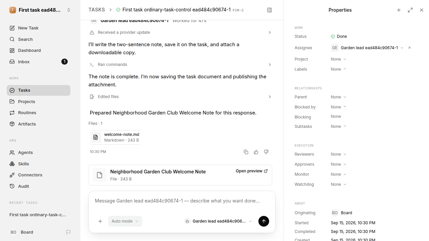Click the flag icon beside Board
The width and height of the screenshot is (429, 241).
[x=68, y=232]
